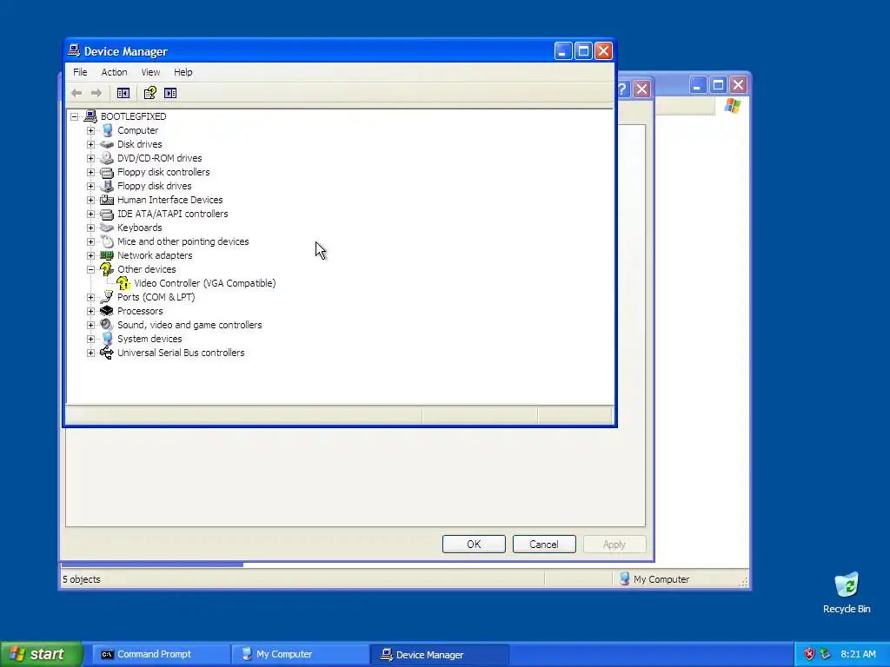Open the Properties toolbar icon with question mark

pos(149,93)
